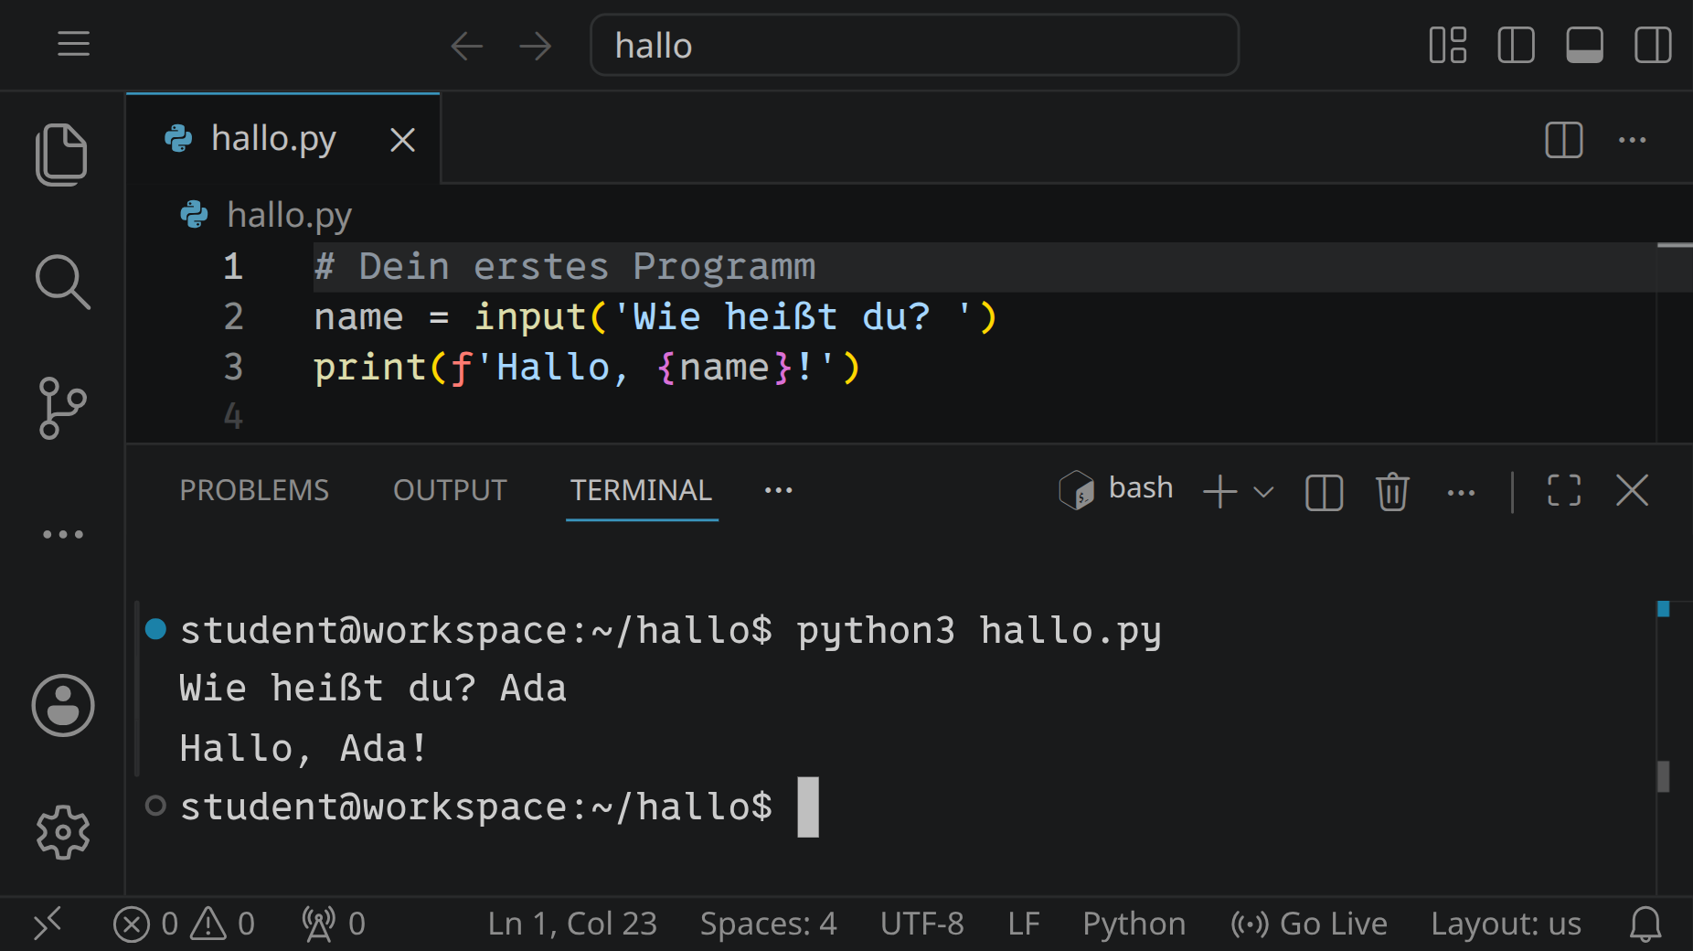Screen dimensions: 1693x951
Task: Toggle the primary side bar
Action: point(1516,45)
